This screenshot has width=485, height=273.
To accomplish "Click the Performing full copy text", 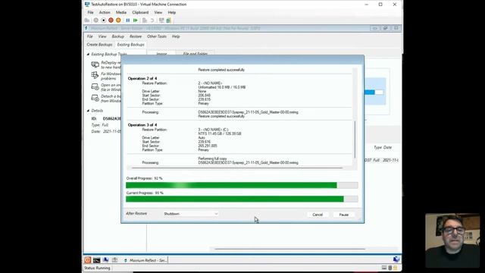I will tap(212, 158).
